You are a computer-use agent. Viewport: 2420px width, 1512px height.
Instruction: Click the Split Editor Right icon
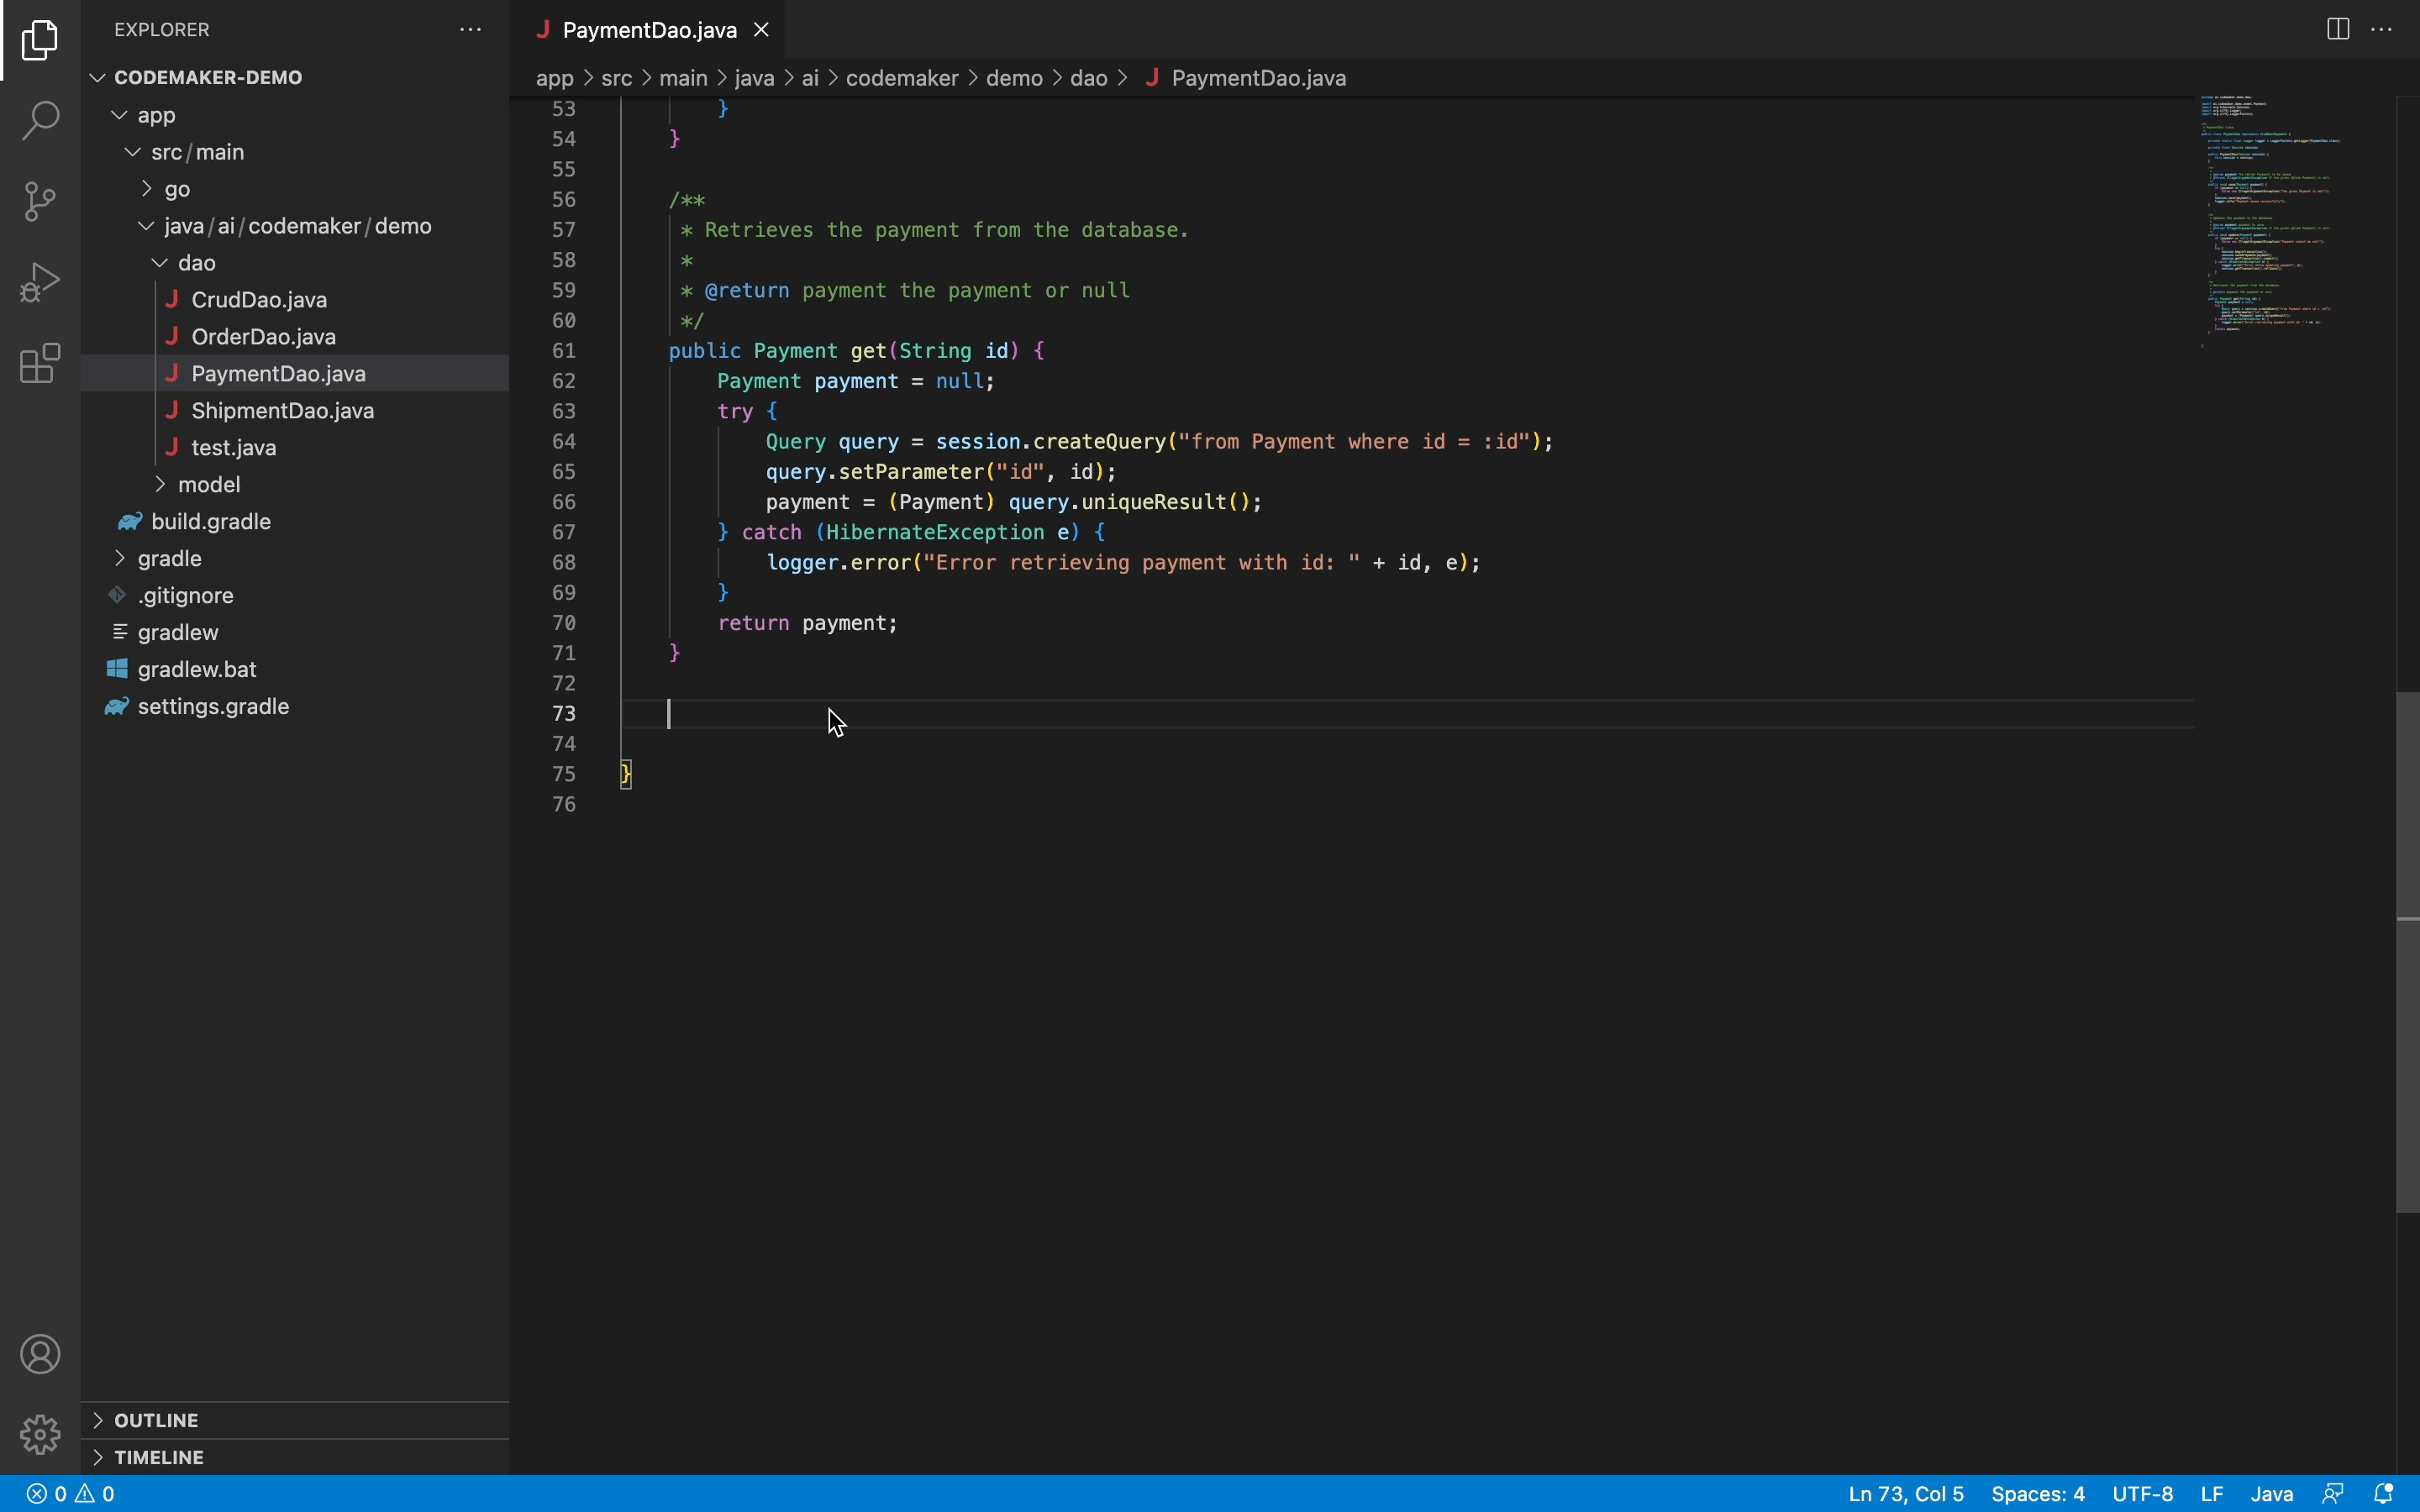pos(2337,29)
